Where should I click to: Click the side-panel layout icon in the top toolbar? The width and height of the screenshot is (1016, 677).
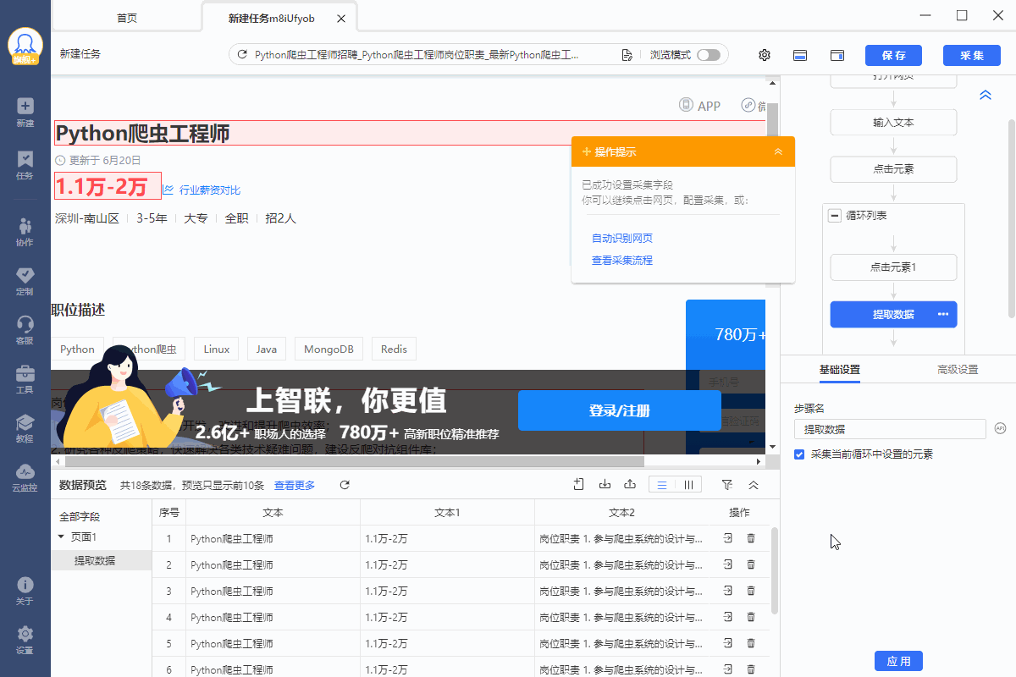[x=837, y=55]
